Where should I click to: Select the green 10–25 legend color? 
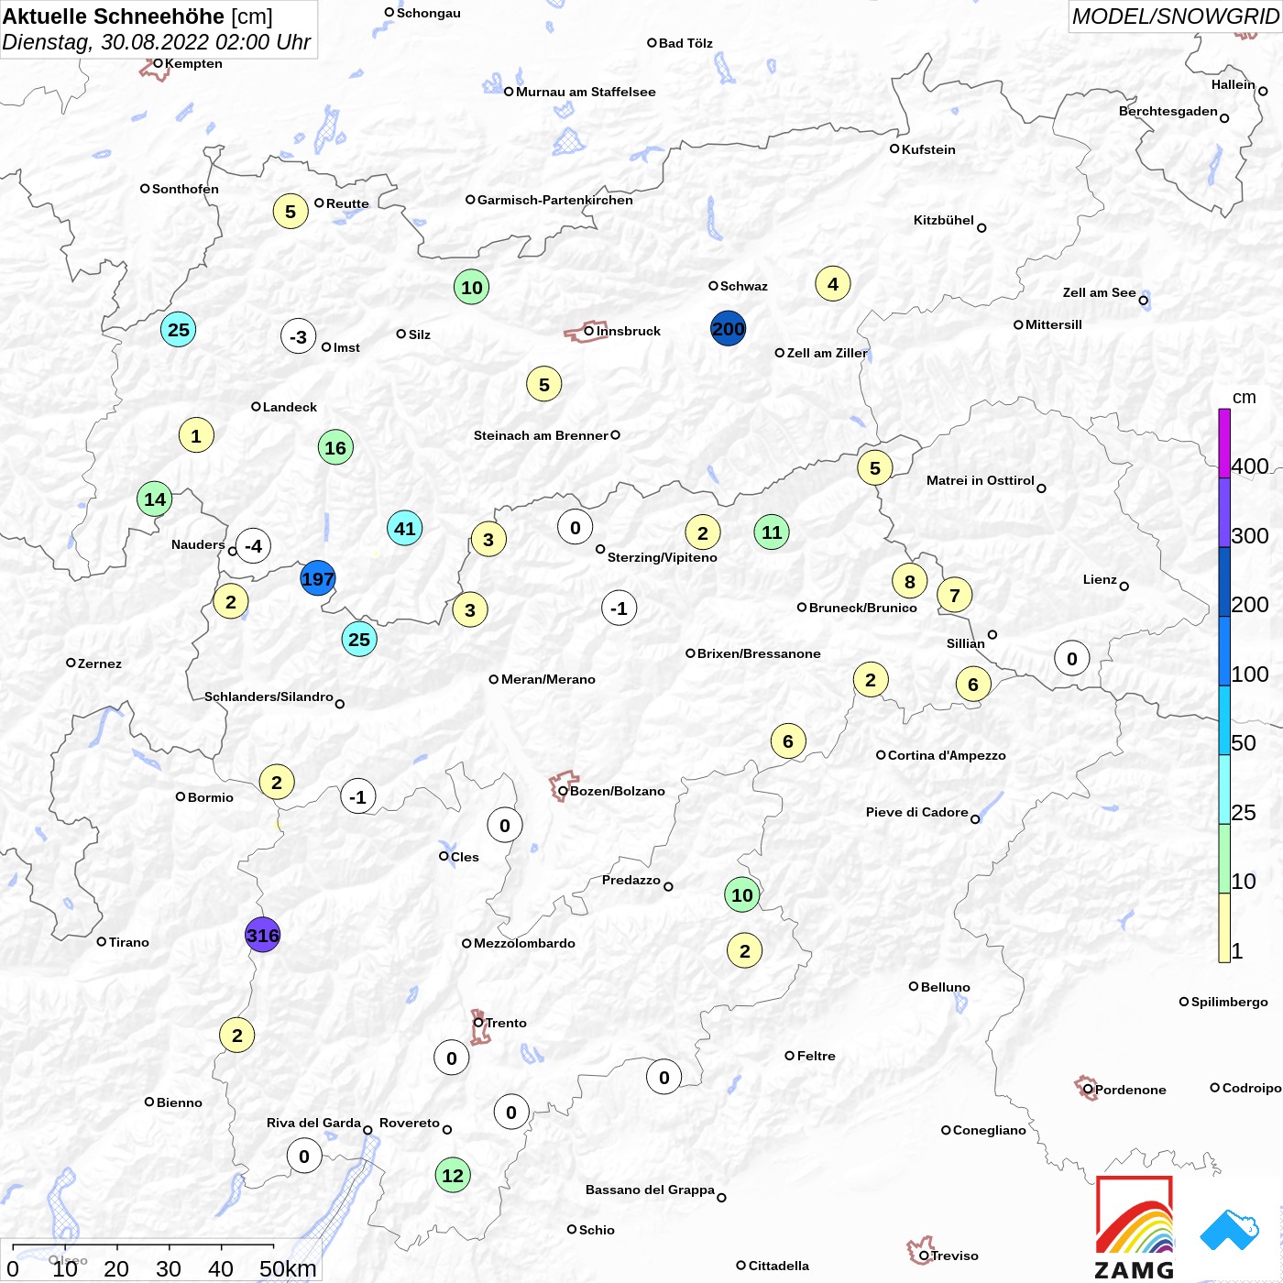coord(1224,859)
